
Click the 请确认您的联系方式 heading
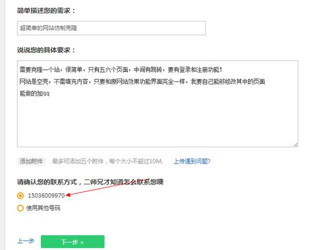click(x=91, y=182)
